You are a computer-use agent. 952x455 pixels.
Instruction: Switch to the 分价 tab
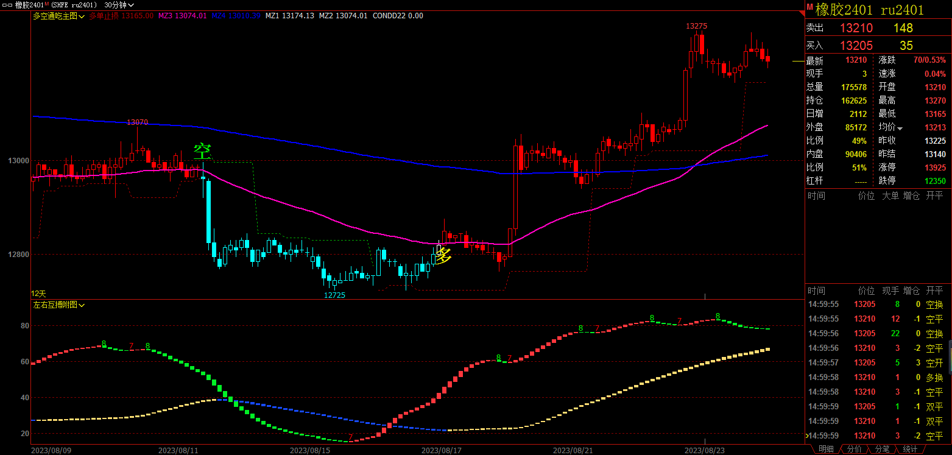pyautogui.click(x=855, y=449)
